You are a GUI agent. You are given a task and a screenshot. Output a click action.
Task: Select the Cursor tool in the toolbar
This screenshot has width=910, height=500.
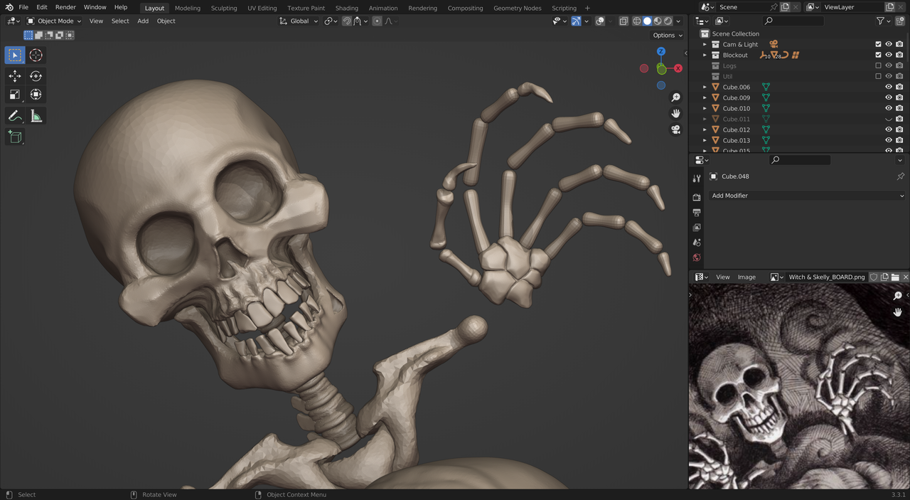point(36,55)
